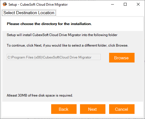Proceed with the Next button
The image size is (145, 119).
pos(93,109)
